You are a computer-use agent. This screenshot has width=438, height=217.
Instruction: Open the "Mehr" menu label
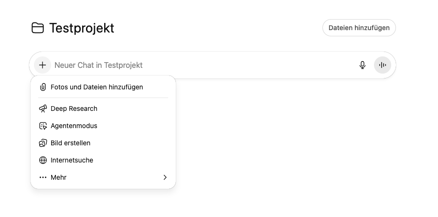[59, 177]
